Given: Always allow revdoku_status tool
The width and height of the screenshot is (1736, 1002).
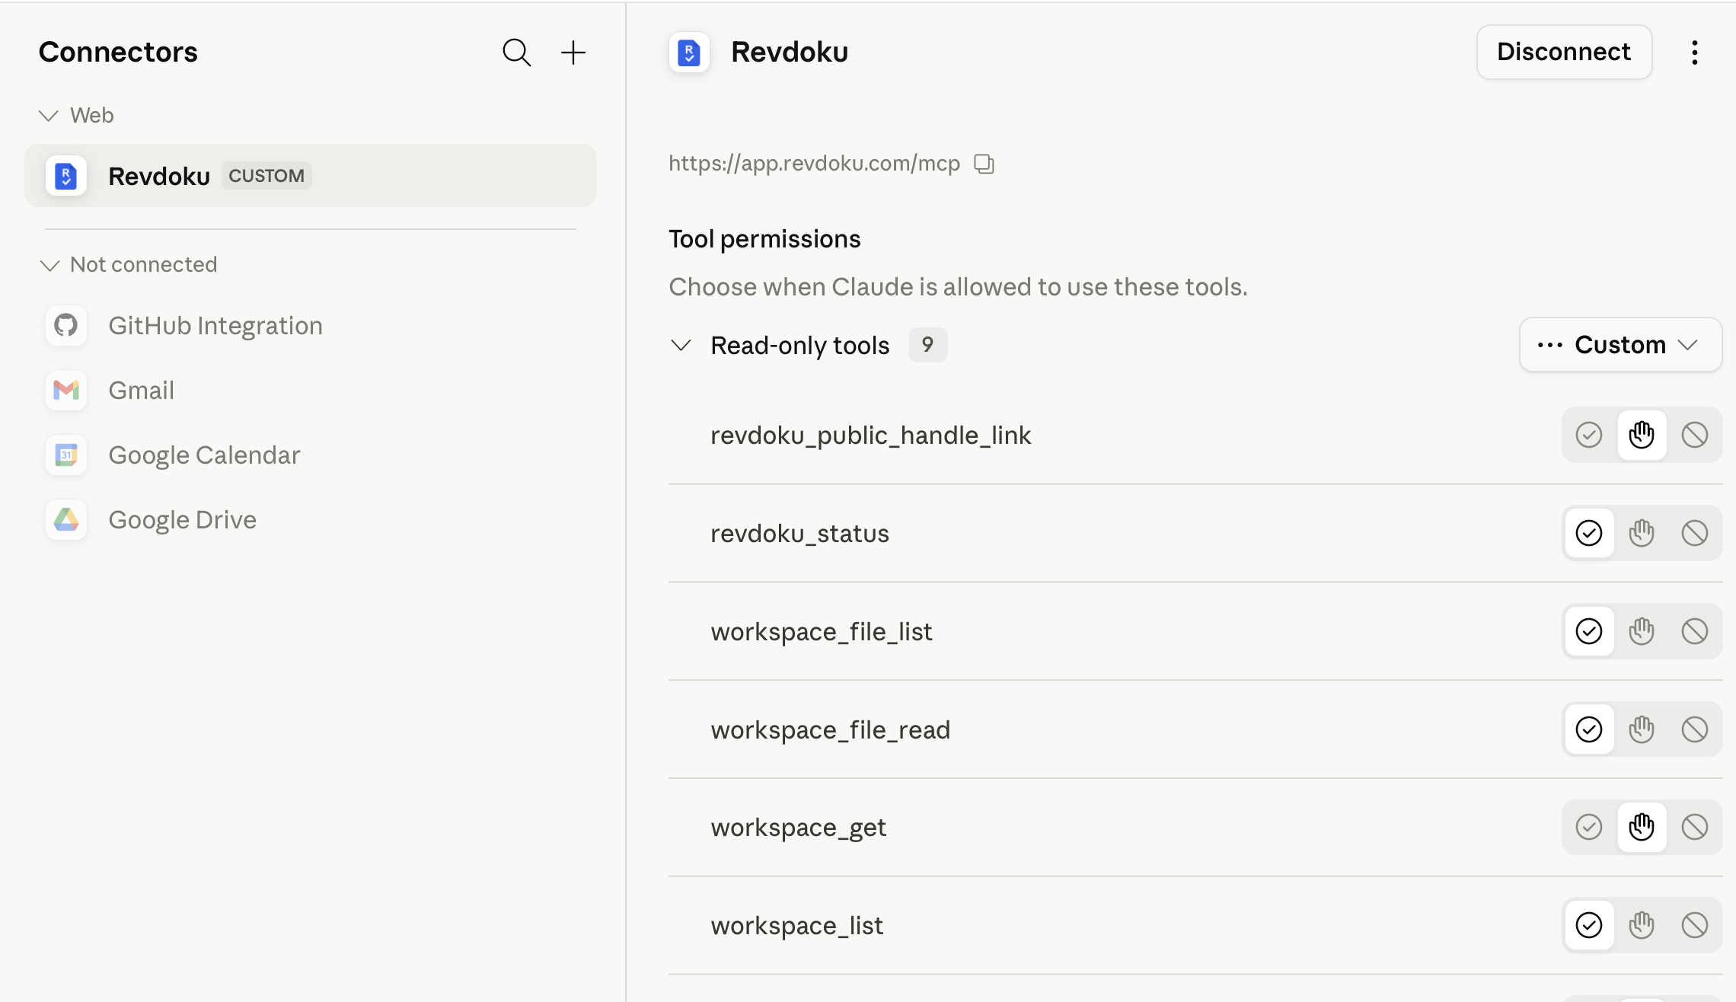Looking at the screenshot, I should tap(1589, 533).
